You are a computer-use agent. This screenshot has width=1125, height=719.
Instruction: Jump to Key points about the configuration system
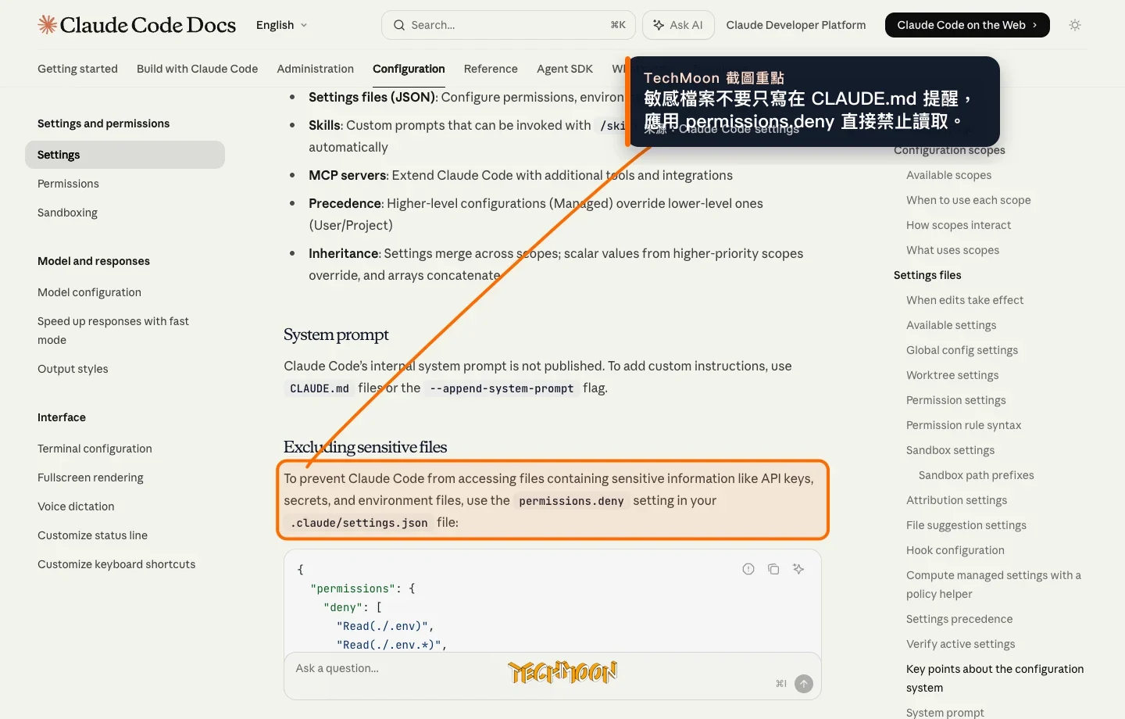point(995,678)
